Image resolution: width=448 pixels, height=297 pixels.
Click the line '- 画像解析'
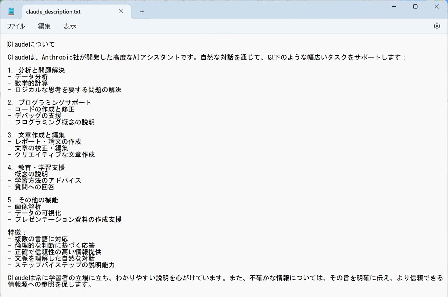[24, 206]
